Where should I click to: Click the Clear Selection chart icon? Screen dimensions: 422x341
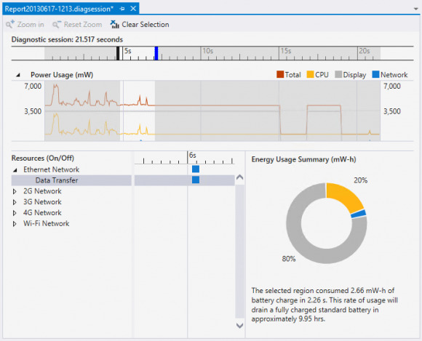click(x=114, y=24)
